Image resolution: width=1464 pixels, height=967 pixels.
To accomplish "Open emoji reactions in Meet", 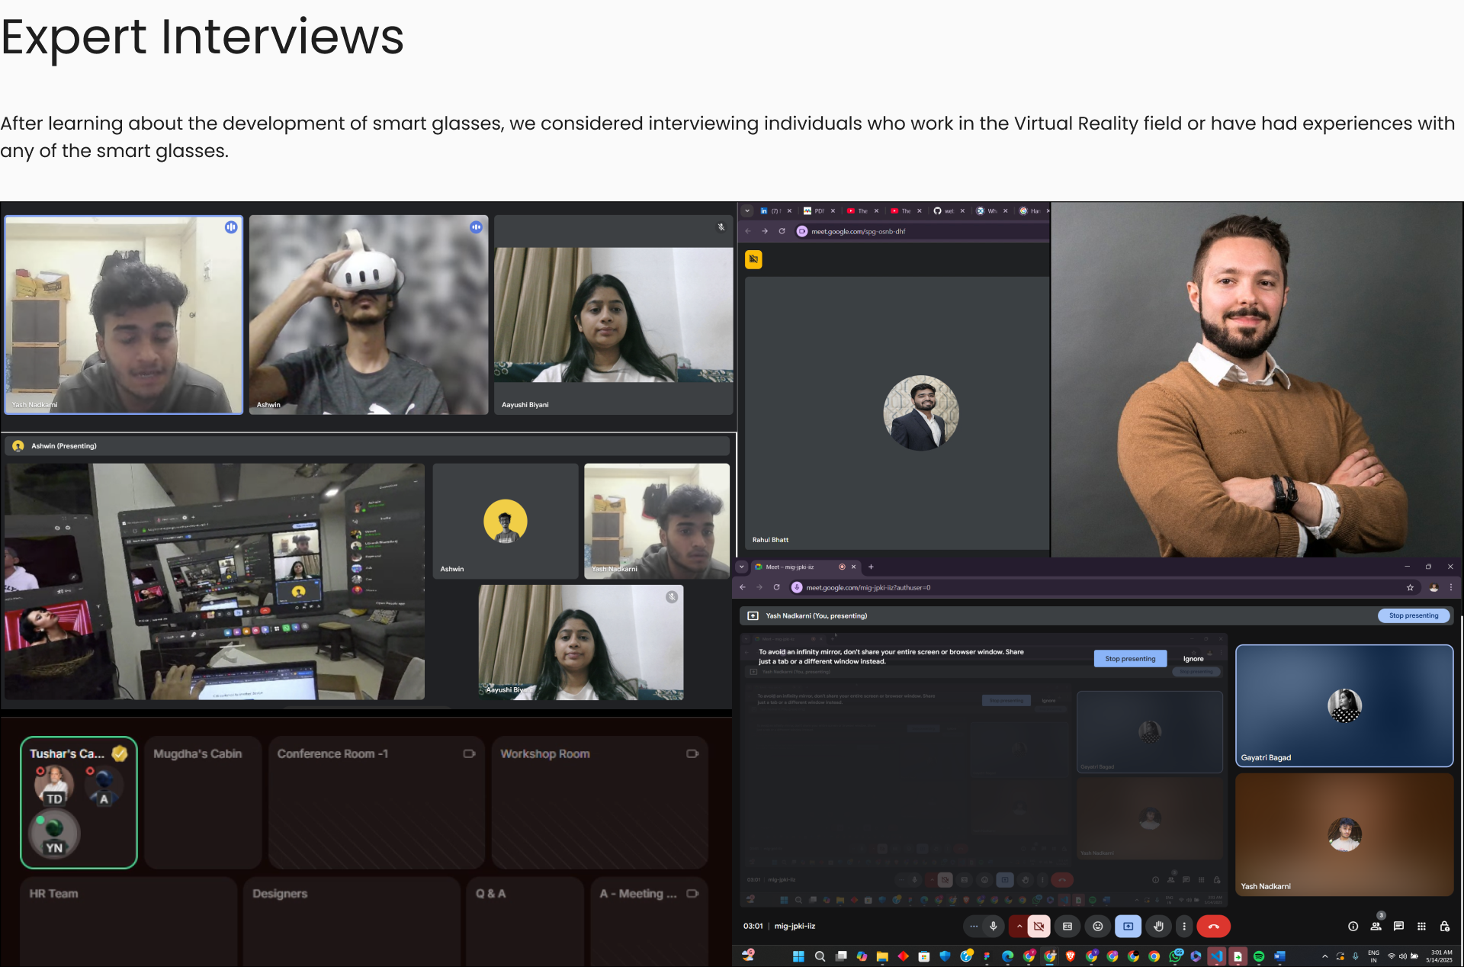I will [x=1098, y=926].
